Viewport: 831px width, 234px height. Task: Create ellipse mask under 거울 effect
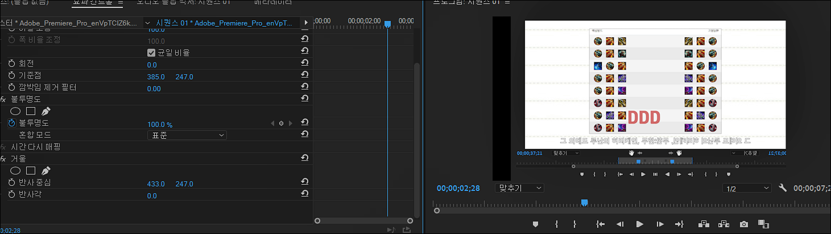[x=16, y=171]
